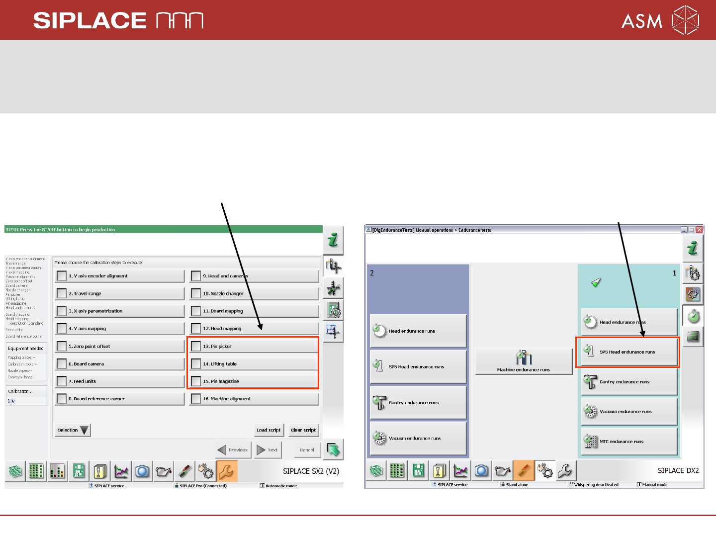Select Gantry endurance runs in panel 1
This screenshot has width=716, height=537.
[629, 382]
